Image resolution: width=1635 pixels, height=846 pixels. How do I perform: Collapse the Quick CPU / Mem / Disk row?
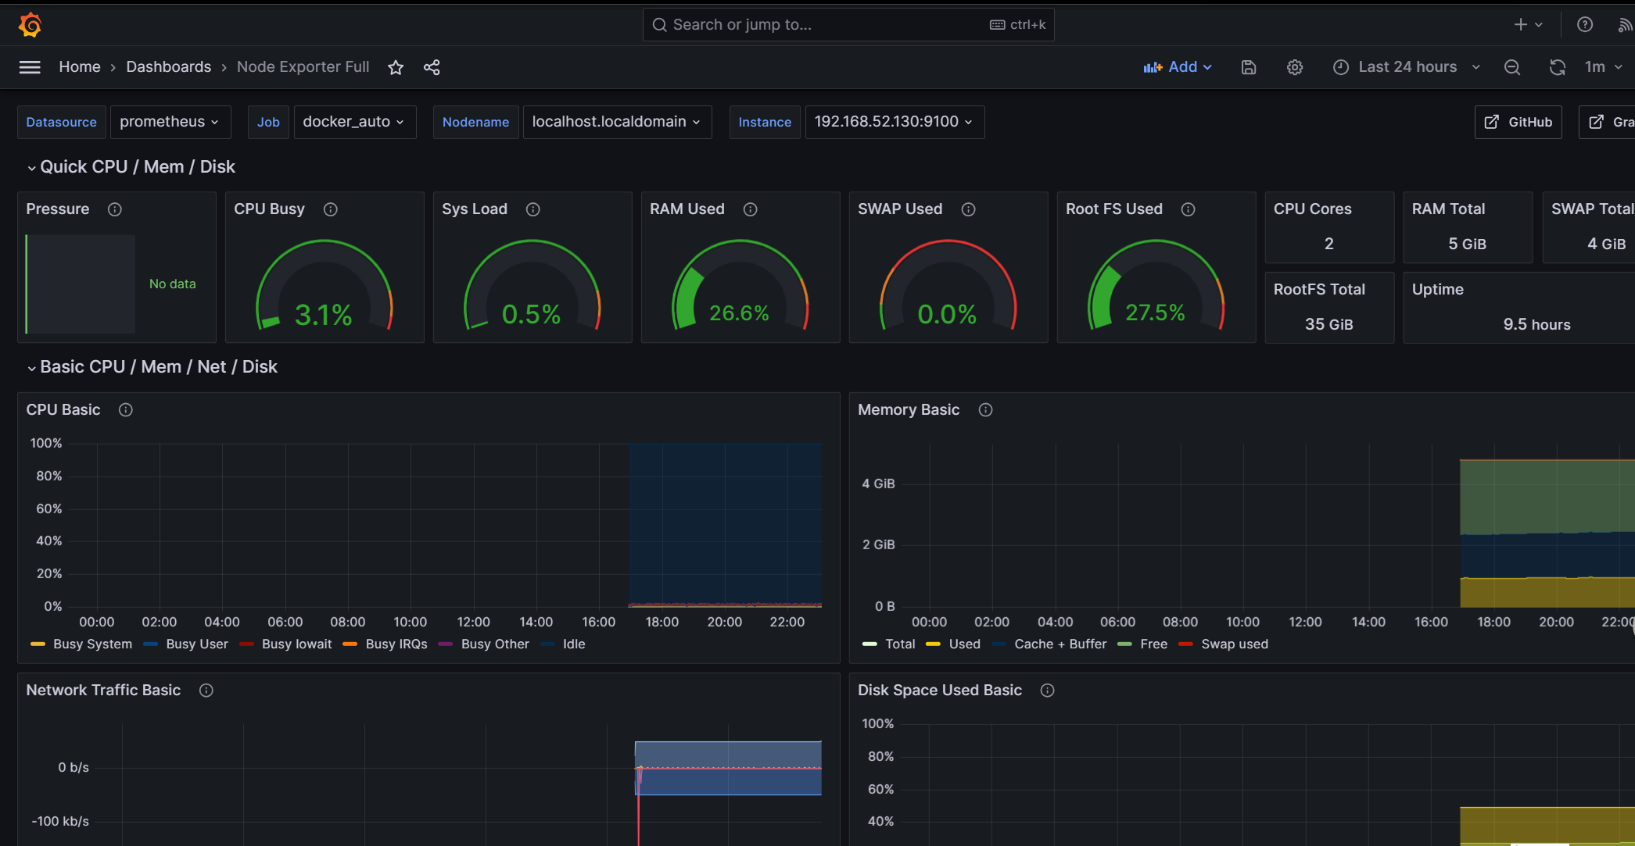(x=137, y=166)
